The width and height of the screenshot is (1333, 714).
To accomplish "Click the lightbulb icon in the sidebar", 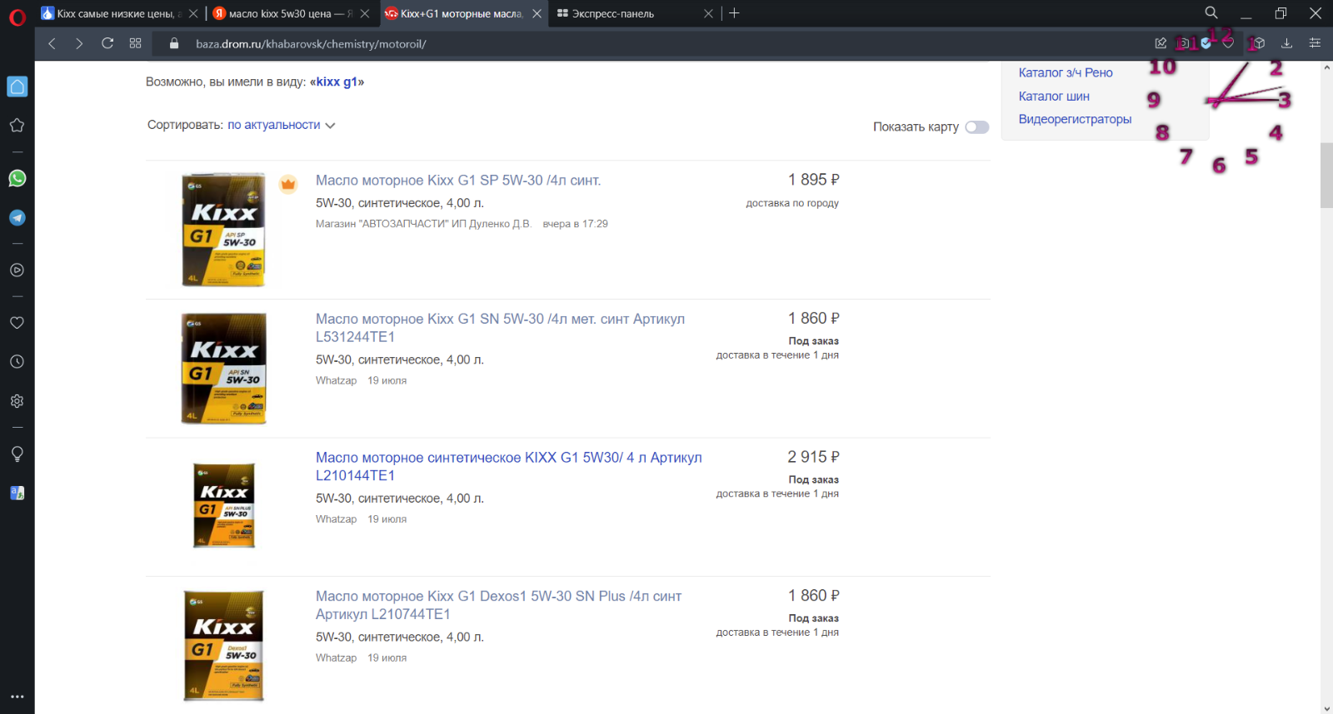I will [x=17, y=454].
